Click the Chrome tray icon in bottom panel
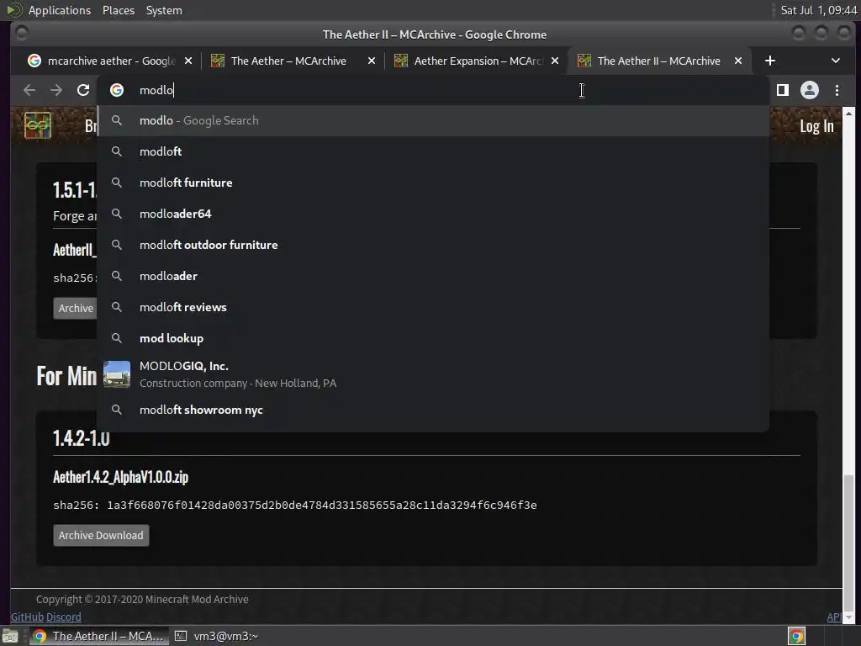 (x=796, y=636)
